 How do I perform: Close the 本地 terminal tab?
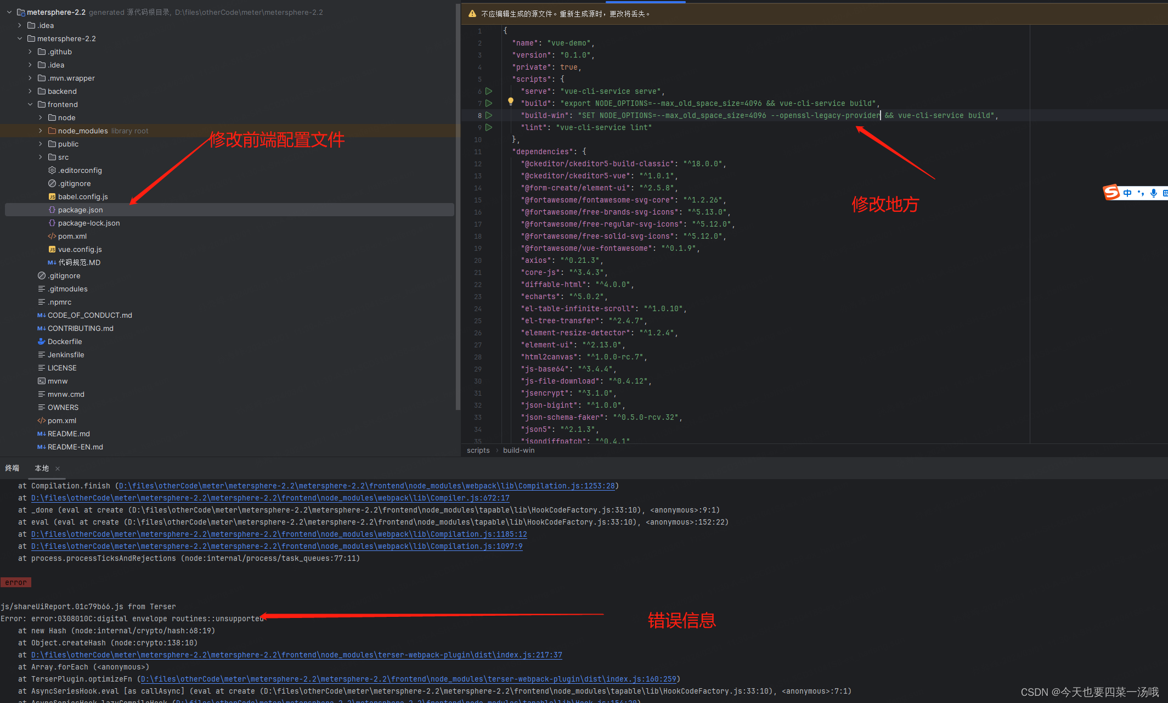coord(58,469)
